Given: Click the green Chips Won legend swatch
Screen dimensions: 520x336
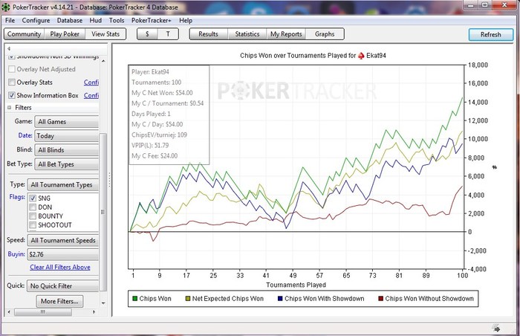Looking at the screenshot, I should click(x=134, y=299).
